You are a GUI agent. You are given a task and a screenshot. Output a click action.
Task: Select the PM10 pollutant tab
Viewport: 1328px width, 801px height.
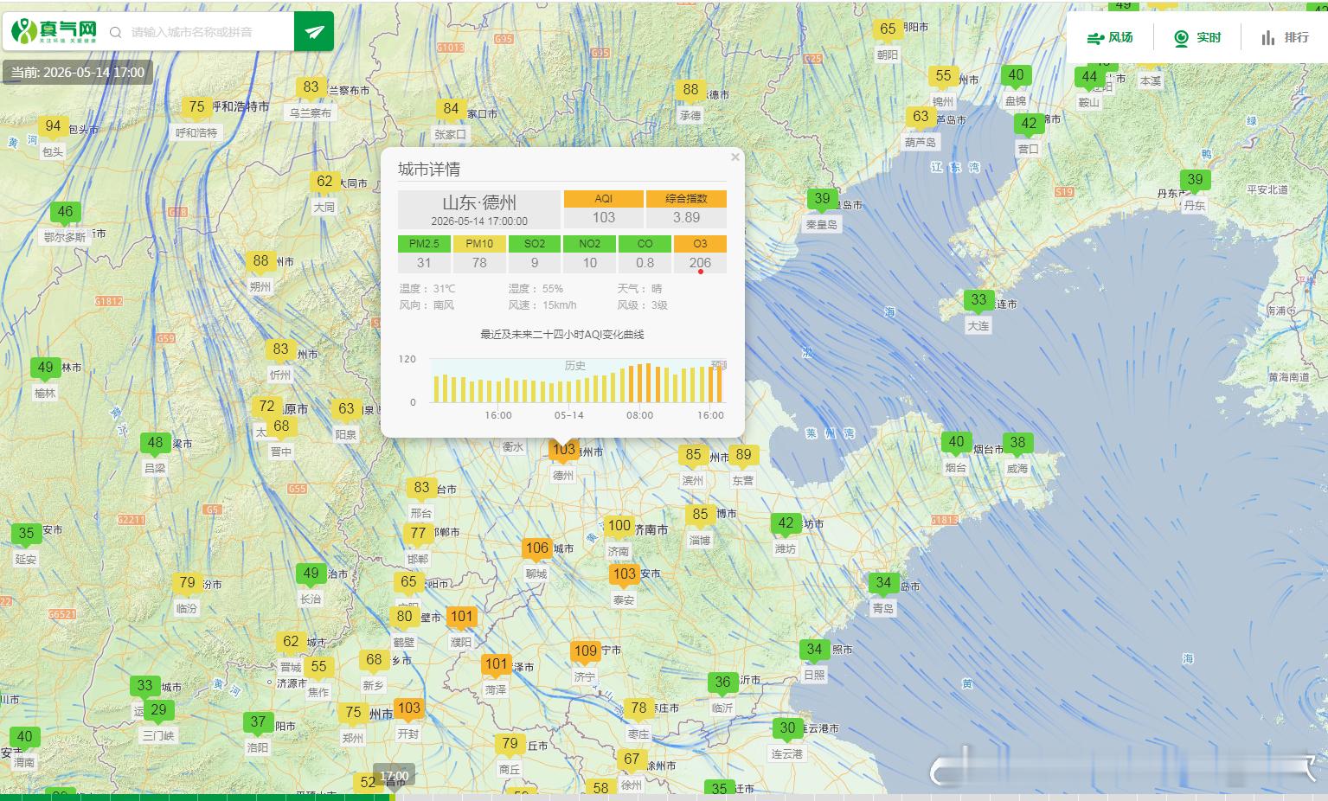pos(479,244)
